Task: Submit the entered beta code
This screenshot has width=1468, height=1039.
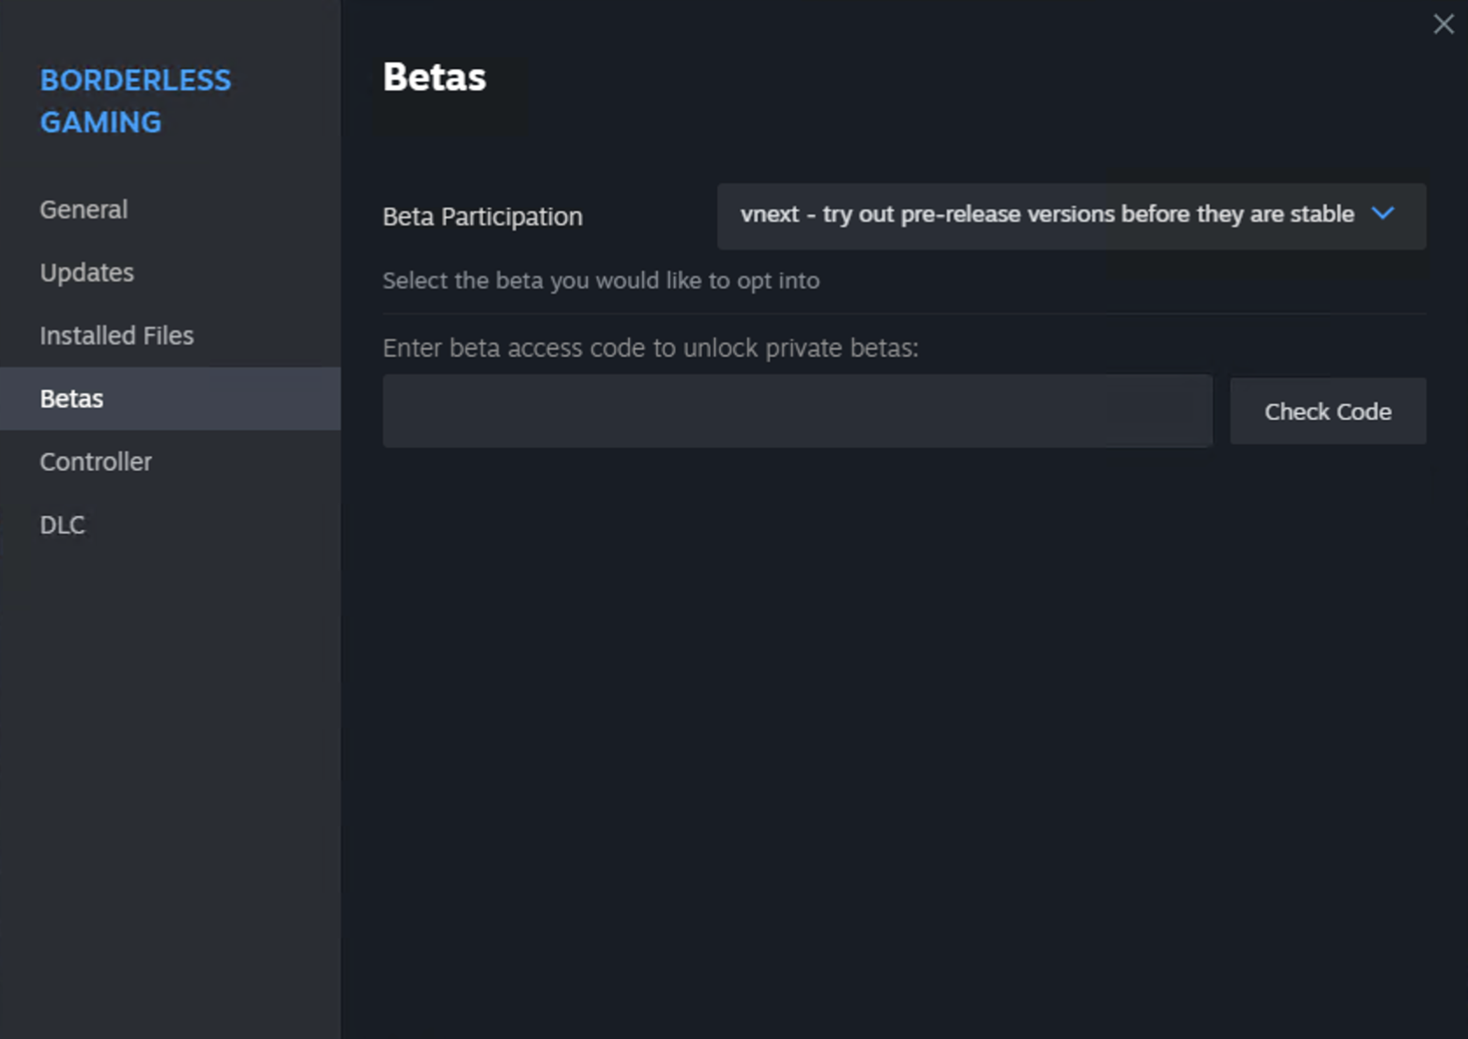Action: pos(1327,411)
